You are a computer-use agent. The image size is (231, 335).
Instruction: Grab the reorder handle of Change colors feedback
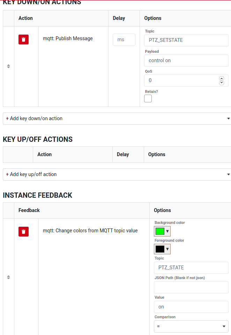[x=8, y=277]
